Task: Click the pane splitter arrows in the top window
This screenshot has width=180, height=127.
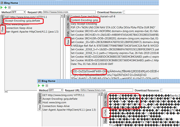Action: tap(64, 16)
